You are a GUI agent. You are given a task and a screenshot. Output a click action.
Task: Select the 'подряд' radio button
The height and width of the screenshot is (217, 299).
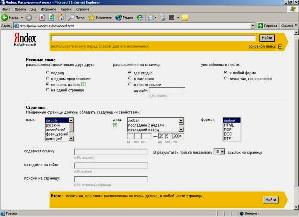tap(48, 72)
